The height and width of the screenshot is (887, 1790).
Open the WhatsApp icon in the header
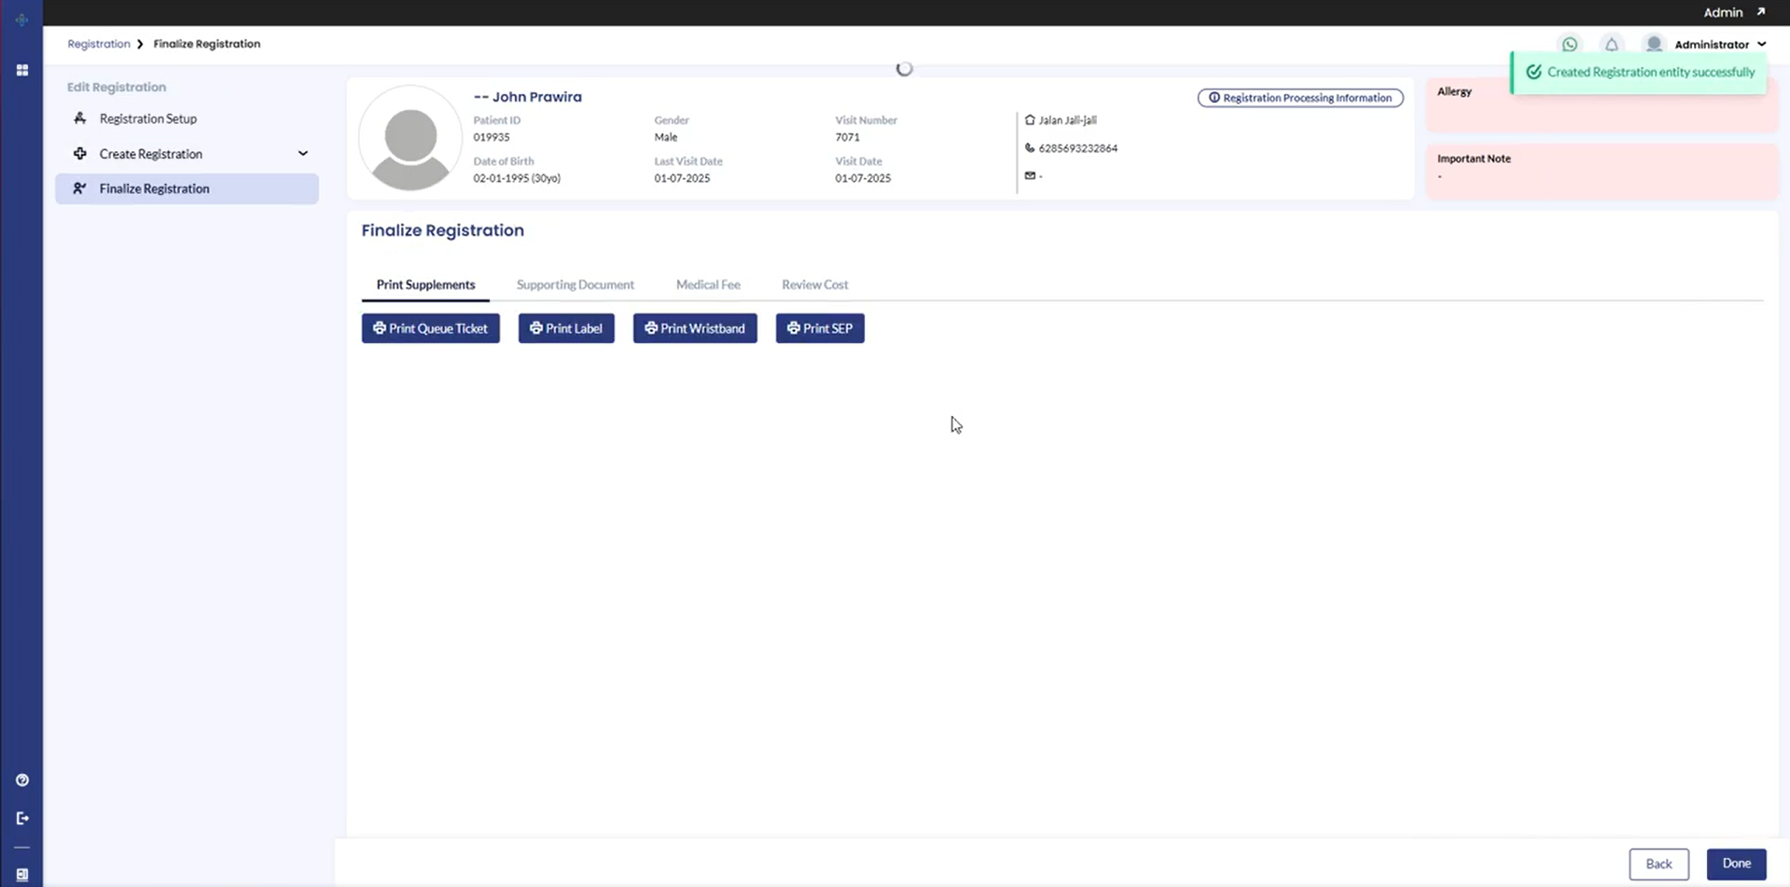[1570, 45]
